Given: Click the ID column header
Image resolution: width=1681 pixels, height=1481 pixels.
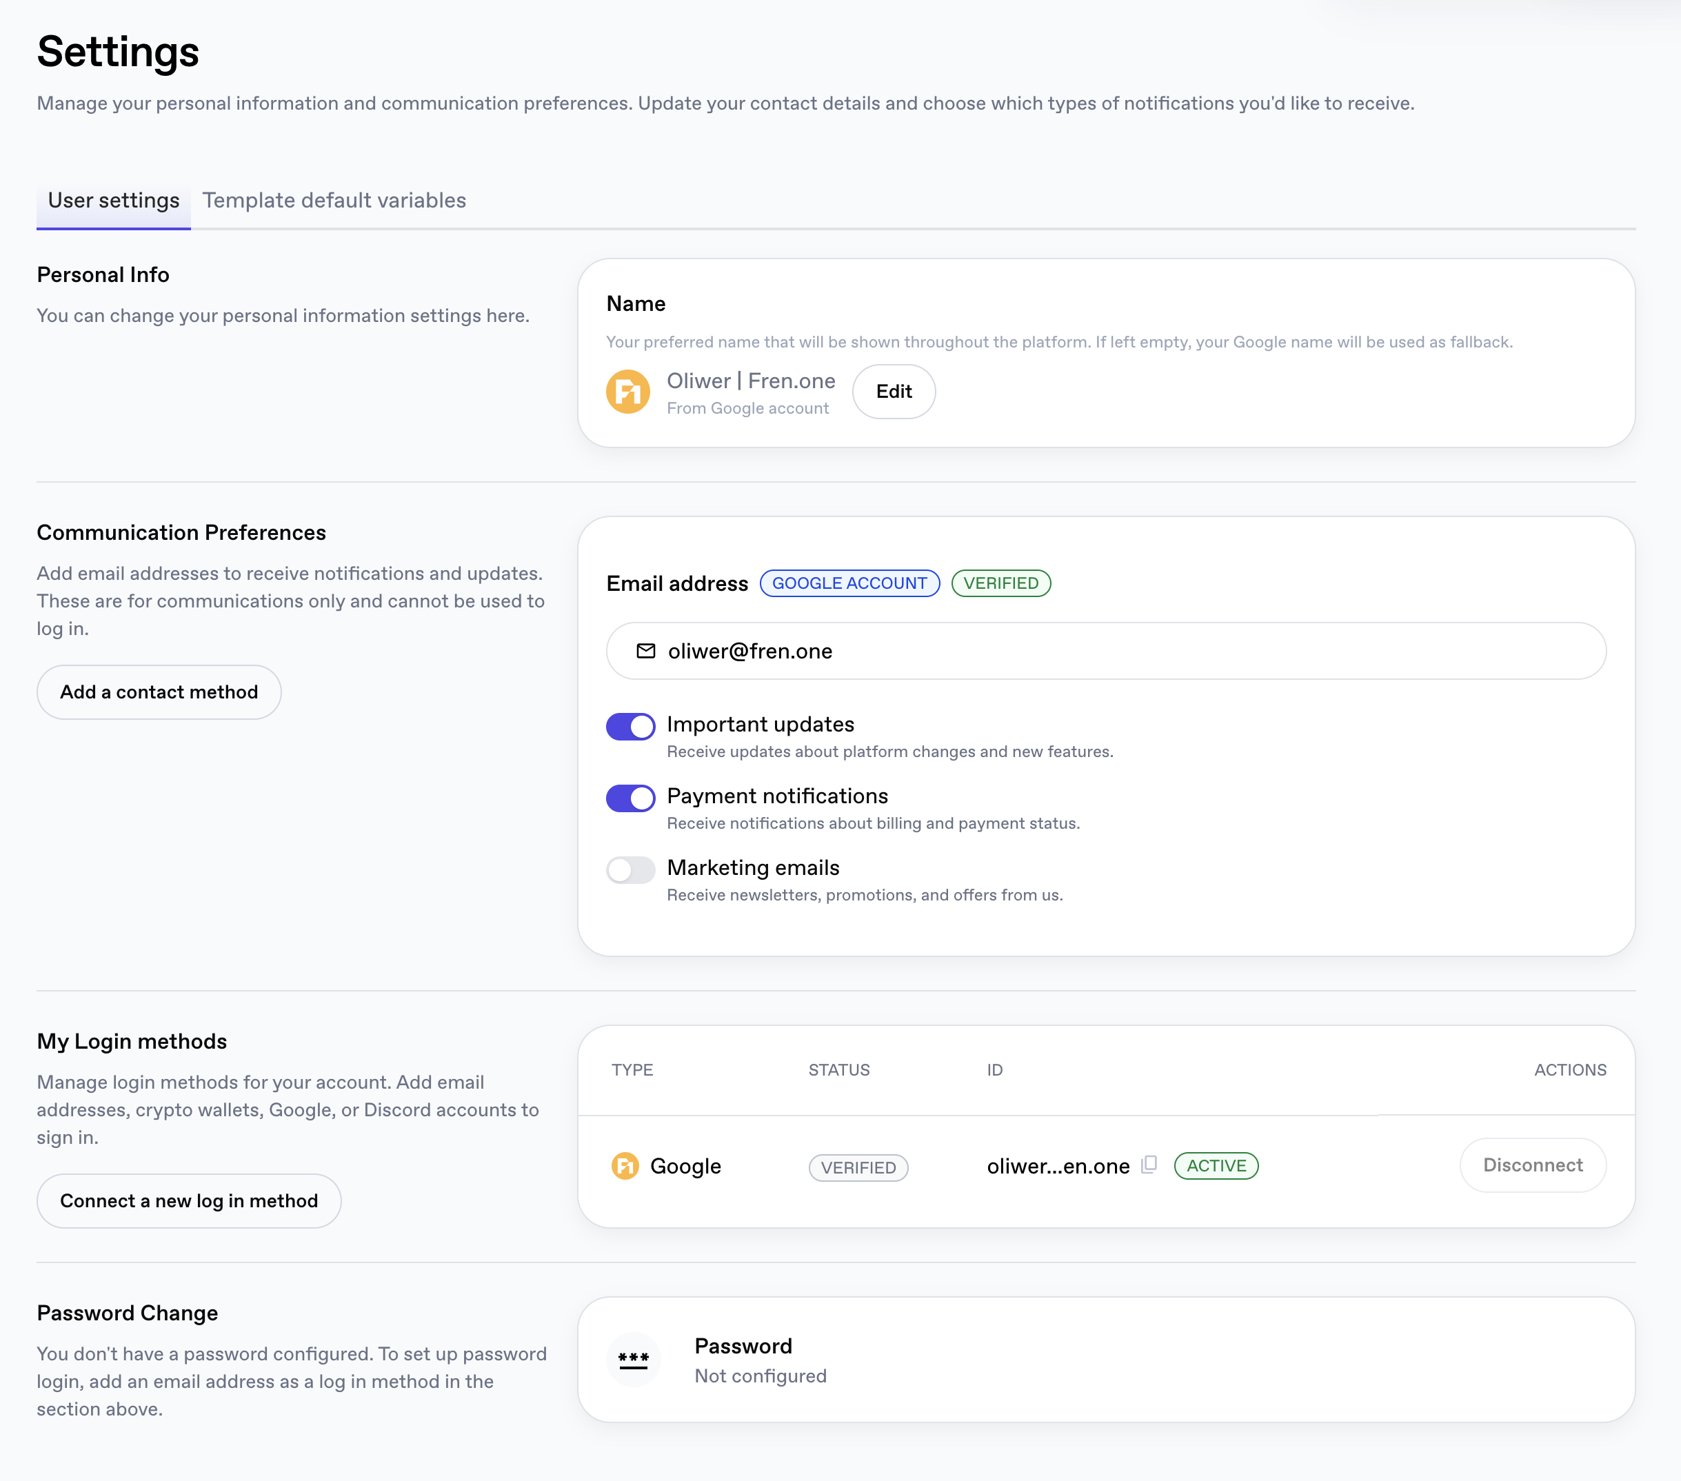Looking at the screenshot, I should [x=994, y=1070].
